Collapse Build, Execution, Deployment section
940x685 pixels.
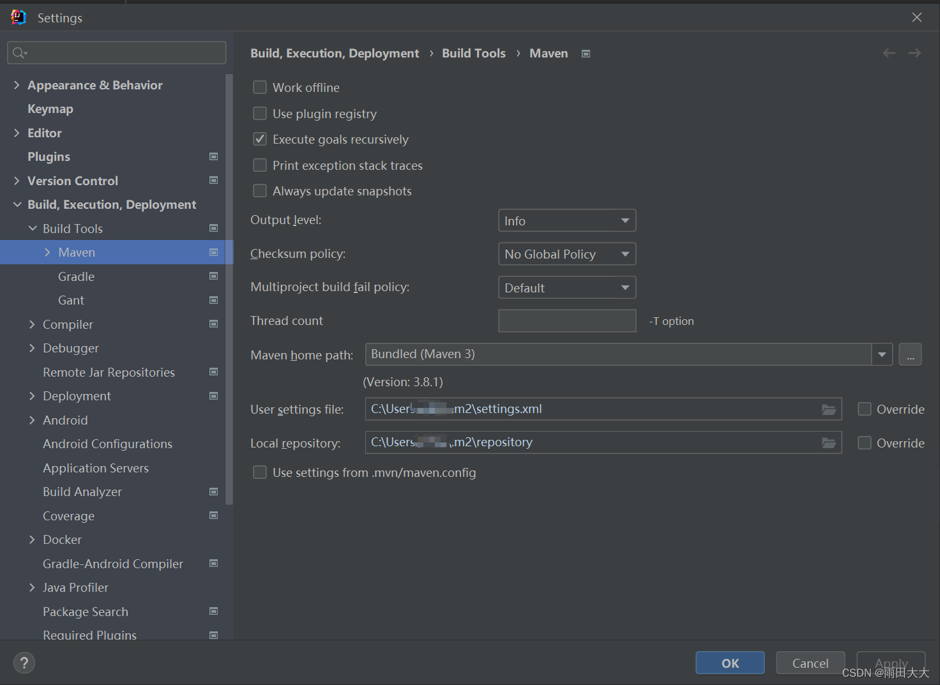point(17,204)
